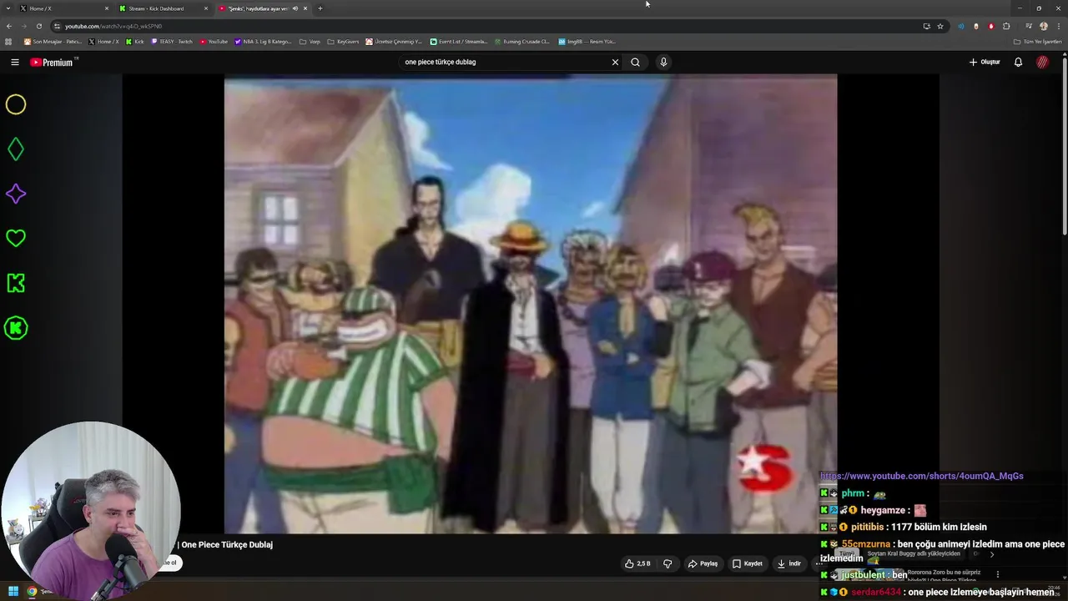Image resolution: width=1068 pixels, height=601 pixels.
Task: Open the apps grid in bookmarks bar
Action: click(x=8, y=41)
